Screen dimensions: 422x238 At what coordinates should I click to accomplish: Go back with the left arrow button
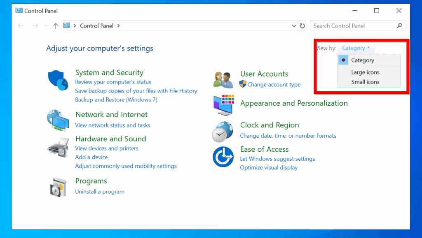tap(21, 26)
